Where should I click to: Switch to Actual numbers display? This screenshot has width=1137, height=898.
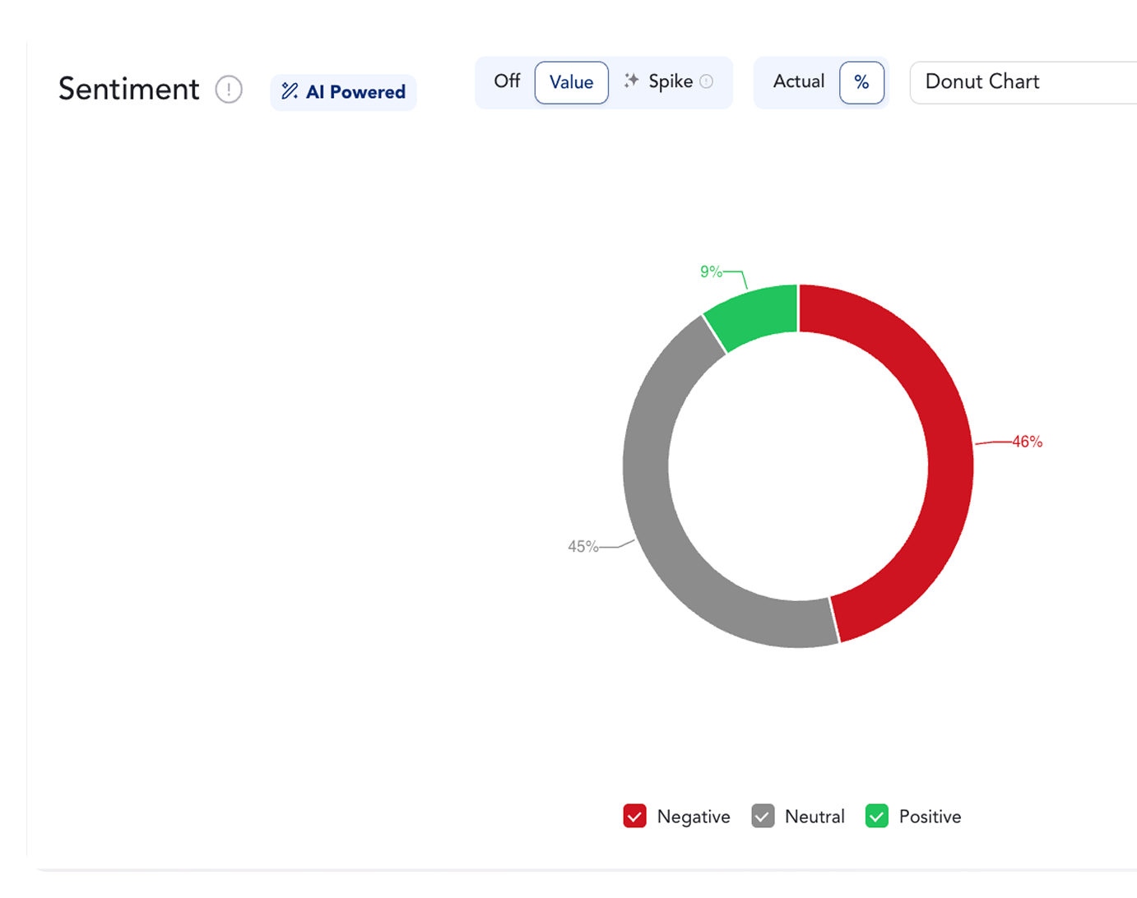[x=798, y=81]
